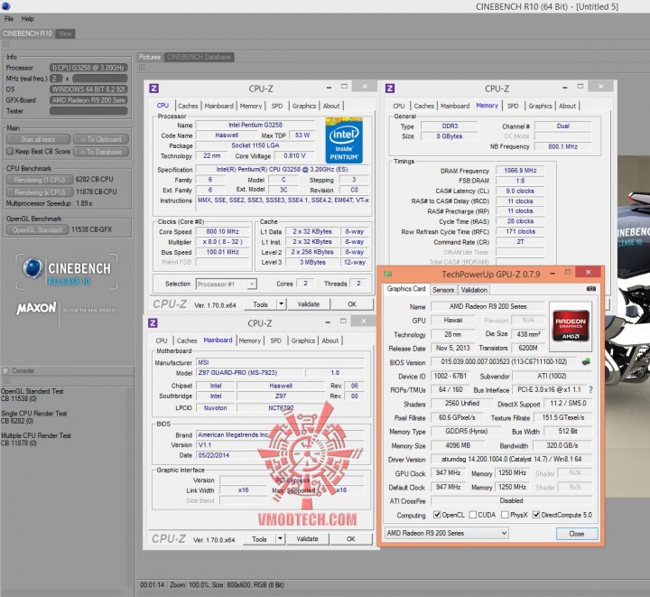Screen dimensions: 650x597
Task: Click the CPU-Z logo icon in the Memory-tab CPU-Z window title
Action: 390,88
